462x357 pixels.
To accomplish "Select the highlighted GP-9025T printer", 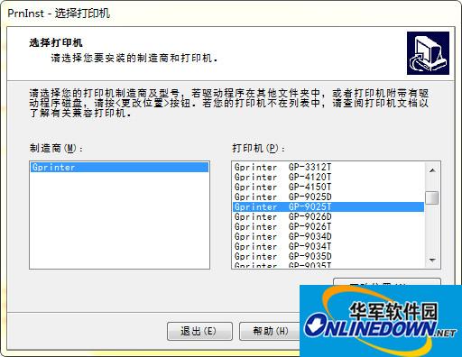I will pos(328,206).
